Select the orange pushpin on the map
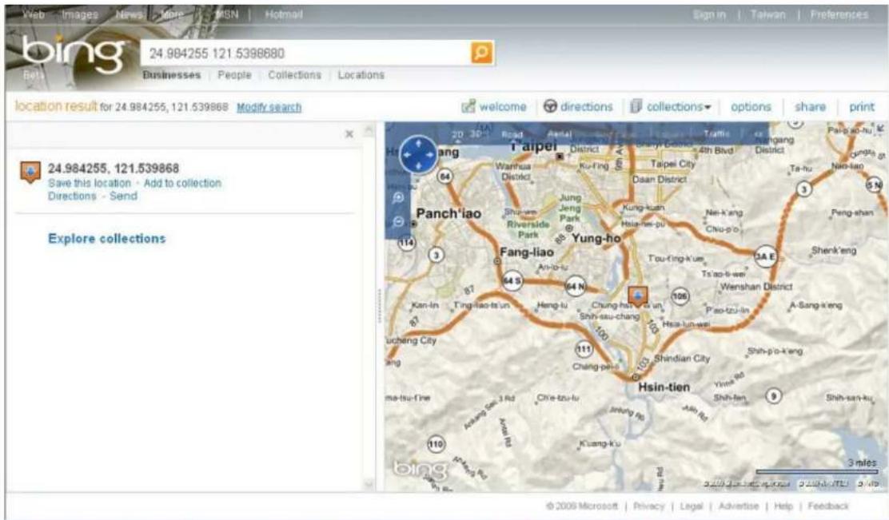 tap(638, 296)
